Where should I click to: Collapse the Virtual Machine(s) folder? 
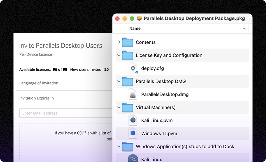click(x=118, y=107)
